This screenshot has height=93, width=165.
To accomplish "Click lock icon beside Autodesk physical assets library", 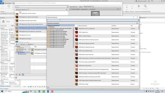I will (x=73, y=28).
